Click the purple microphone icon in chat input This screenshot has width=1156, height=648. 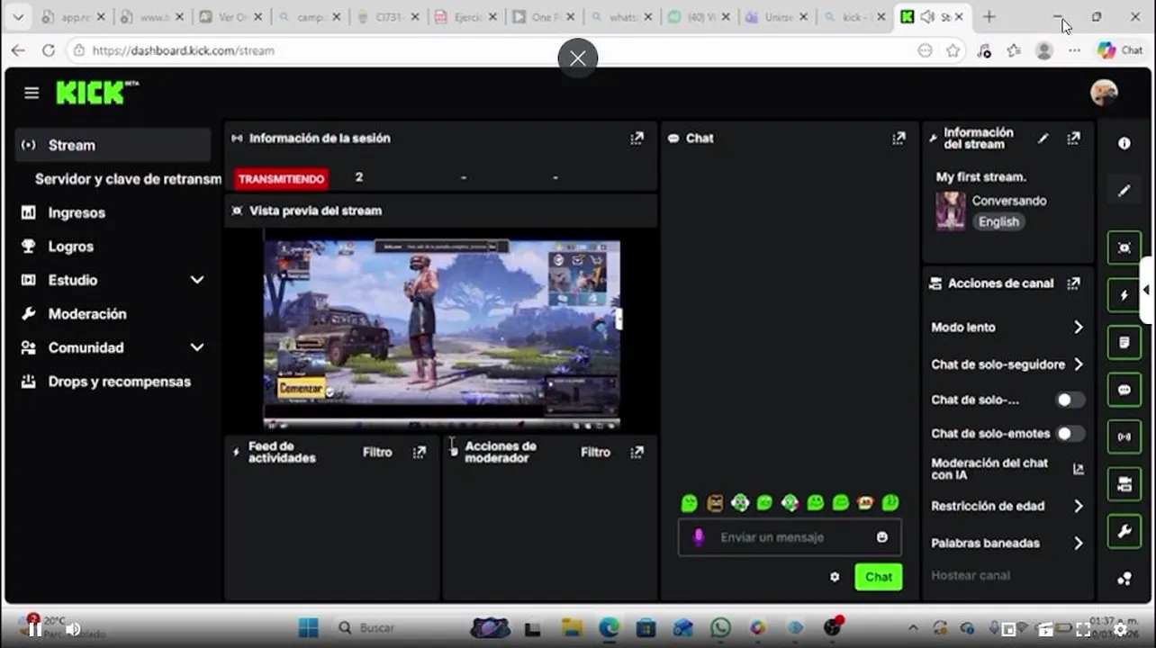pos(698,537)
